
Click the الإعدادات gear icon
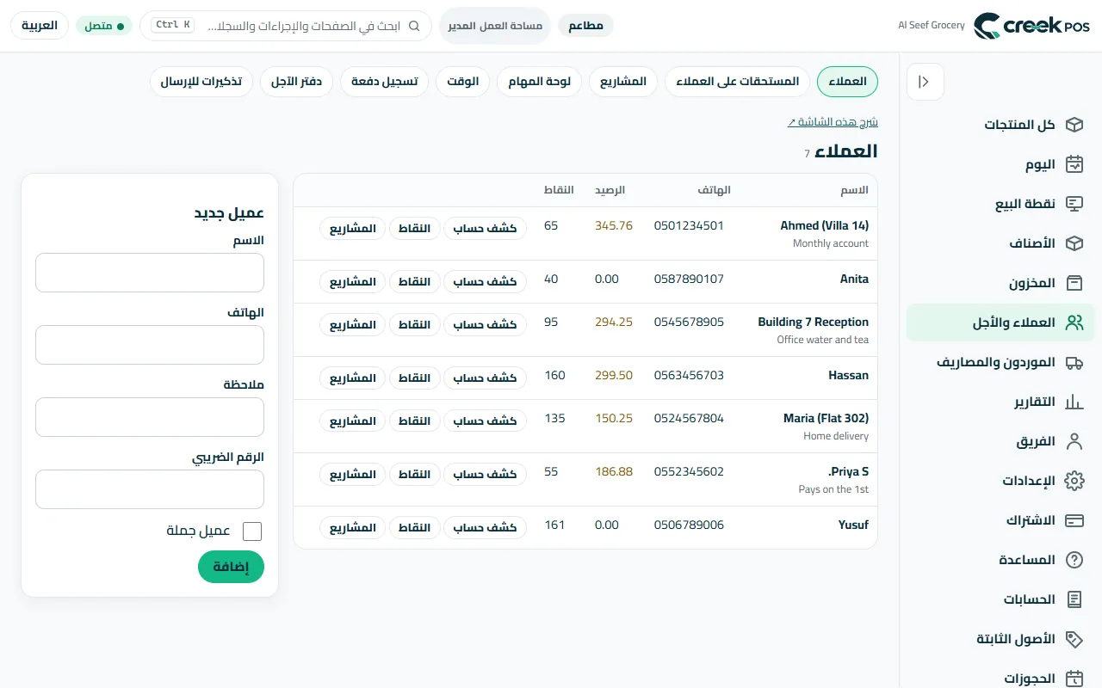pos(1074,481)
